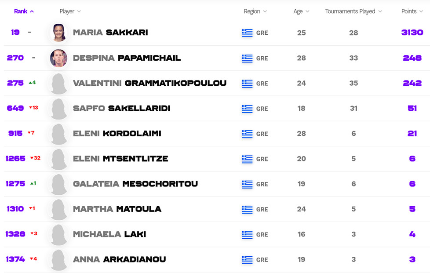The height and width of the screenshot is (273, 430).
Task: Click the Greek flag beside Eleni Kordolaimi
Action: 247,134
